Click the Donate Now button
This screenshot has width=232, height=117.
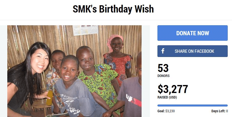click(x=192, y=33)
